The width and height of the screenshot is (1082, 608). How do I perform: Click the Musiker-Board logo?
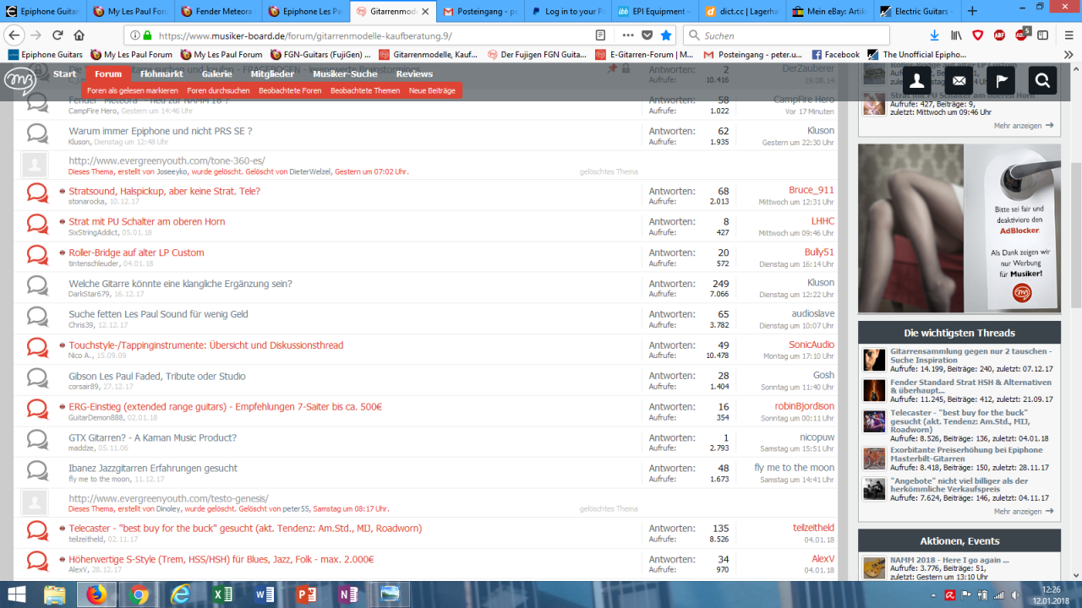tap(19, 82)
